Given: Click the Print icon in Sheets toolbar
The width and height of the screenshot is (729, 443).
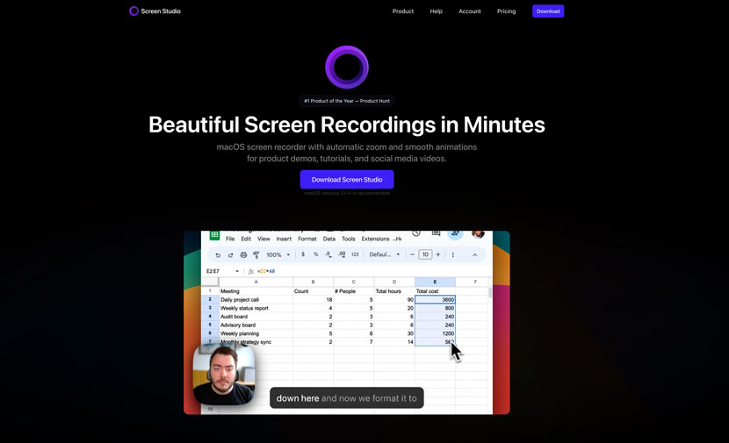Looking at the screenshot, I should tap(243, 255).
